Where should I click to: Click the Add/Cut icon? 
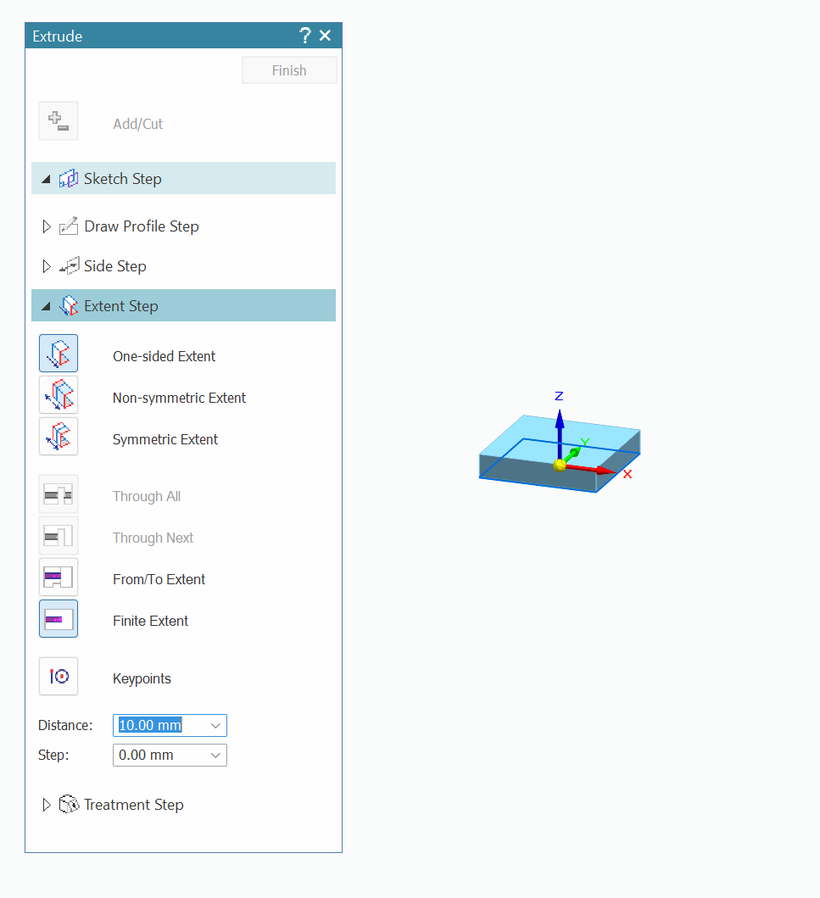tap(59, 121)
